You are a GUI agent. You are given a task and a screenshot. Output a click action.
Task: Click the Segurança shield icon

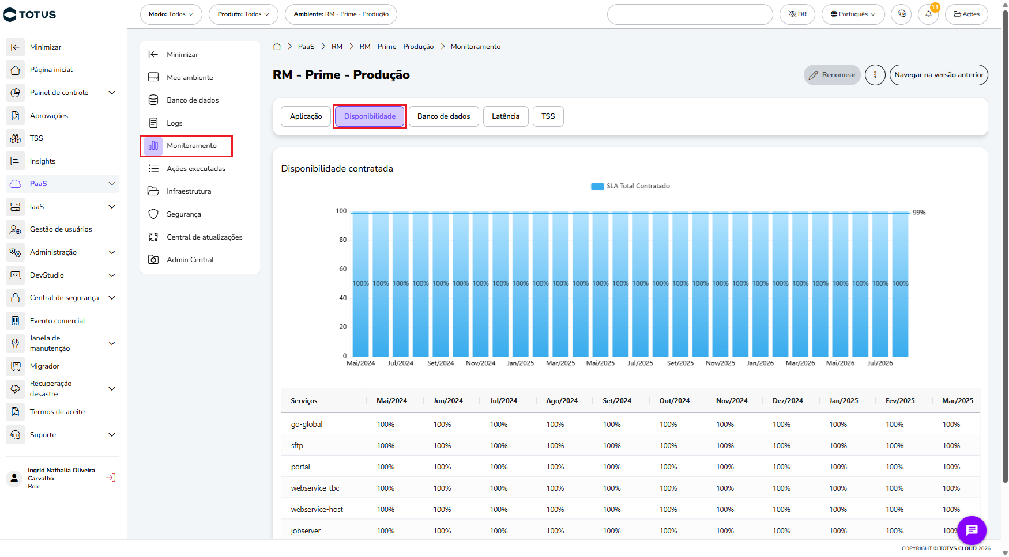pyautogui.click(x=153, y=214)
